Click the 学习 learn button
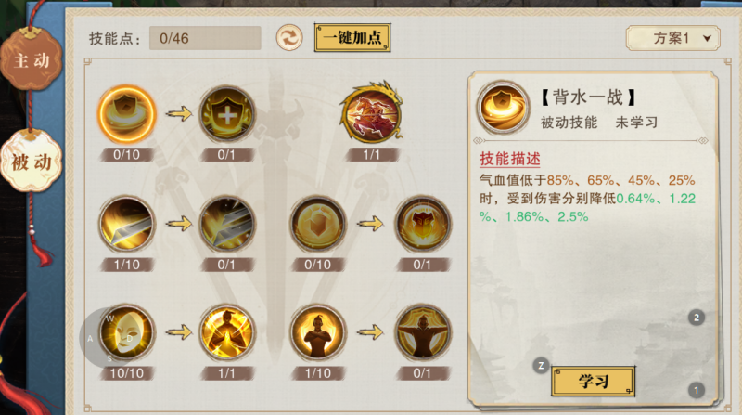 tap(593, 381)
